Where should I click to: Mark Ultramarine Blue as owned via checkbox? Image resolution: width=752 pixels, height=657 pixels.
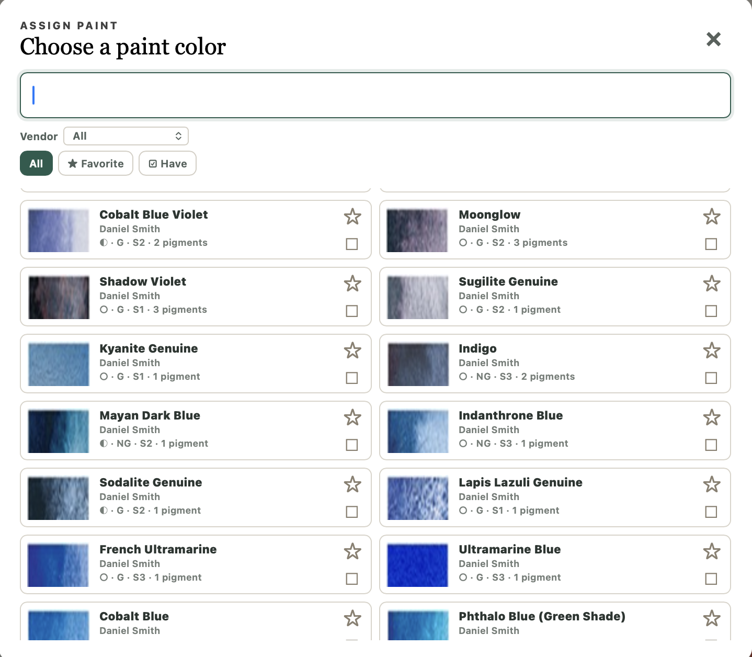pos(711,579)
